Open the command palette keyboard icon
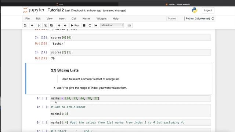Screen dimensions: 235x132 tap(129, 25)
